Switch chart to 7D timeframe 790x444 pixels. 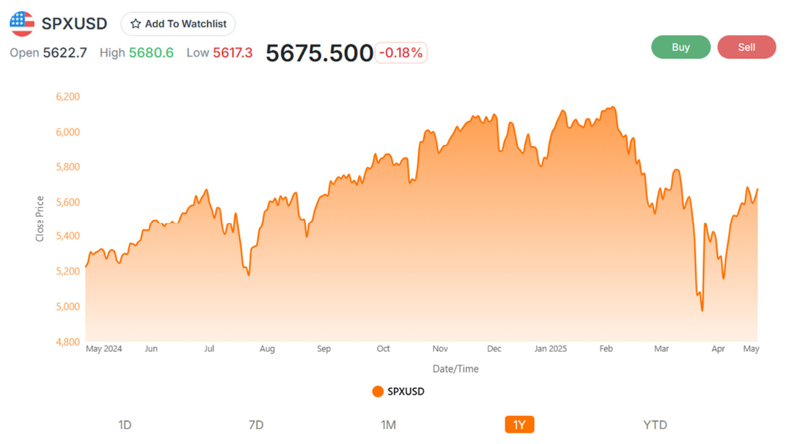point(256,425)
